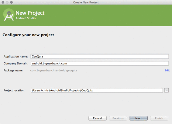Click the disabled Previous button
Viewport: 172px width, 124px height.
click(x=118, y=118)
